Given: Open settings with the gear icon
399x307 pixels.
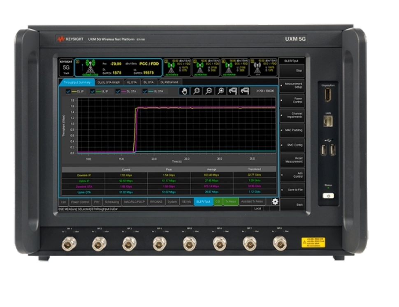Looking at the screenshot, I should pos(275,202).
